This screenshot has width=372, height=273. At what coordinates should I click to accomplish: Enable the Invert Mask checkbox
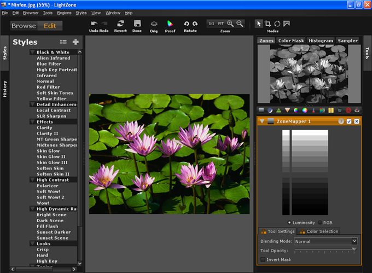tap(264, 259)
